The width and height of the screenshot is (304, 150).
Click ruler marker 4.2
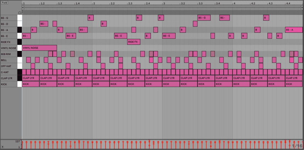point(253,4)
